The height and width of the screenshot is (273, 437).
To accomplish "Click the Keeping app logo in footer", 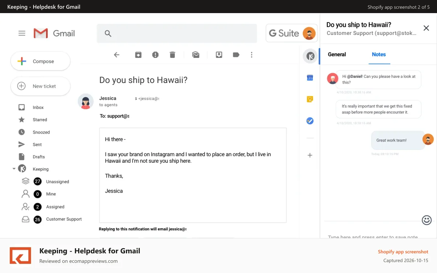I will point(20,255).
